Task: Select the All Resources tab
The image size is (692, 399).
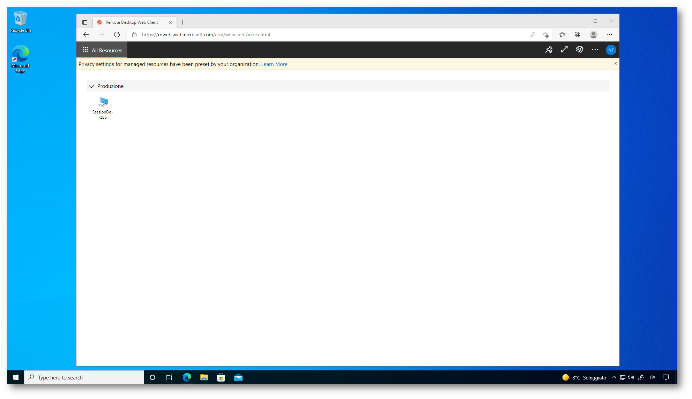Action: tap(102, 50)
